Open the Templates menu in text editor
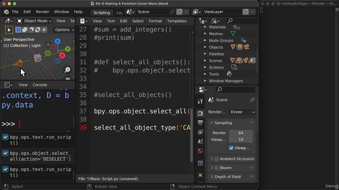 click(x=176, y=21)
